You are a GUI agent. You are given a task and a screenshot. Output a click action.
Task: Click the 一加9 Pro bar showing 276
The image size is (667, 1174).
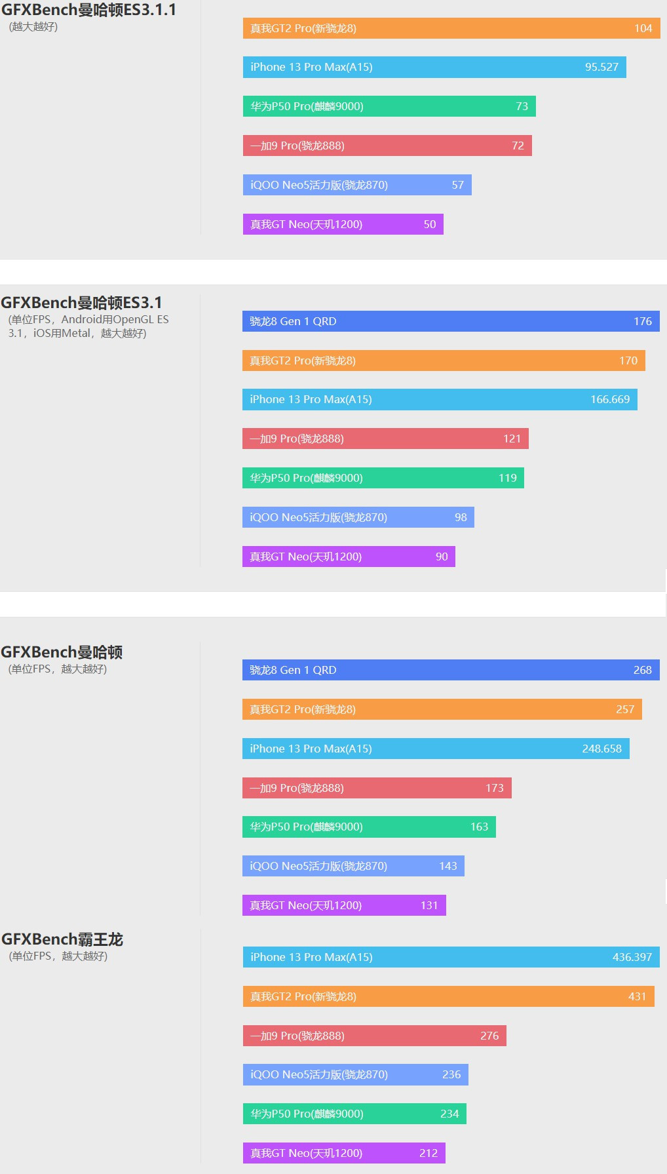(x=375, y=1036)
